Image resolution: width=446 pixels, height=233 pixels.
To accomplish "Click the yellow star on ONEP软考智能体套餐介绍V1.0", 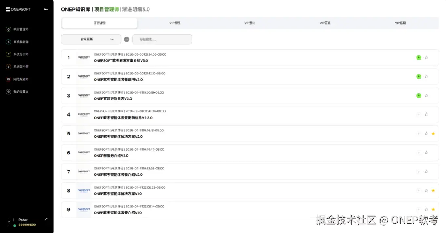I will point(433,210).
